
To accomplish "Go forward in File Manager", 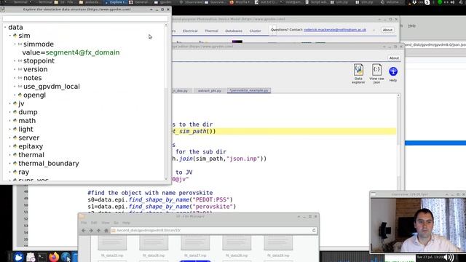I will [91, 231].
